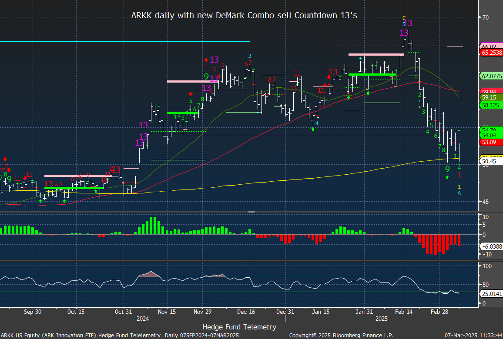
Task: Select the Nov 15 date label
Action: tap(167, 312)
